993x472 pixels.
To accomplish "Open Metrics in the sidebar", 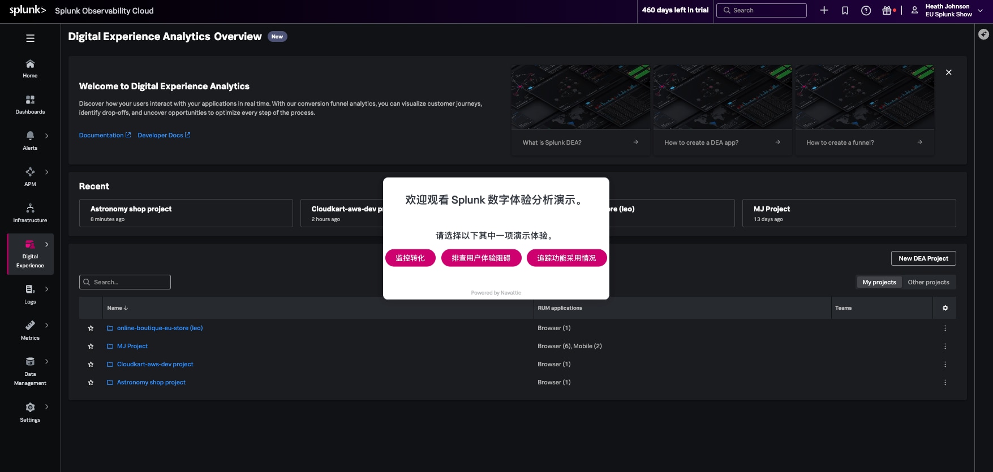I will point(30,331).
